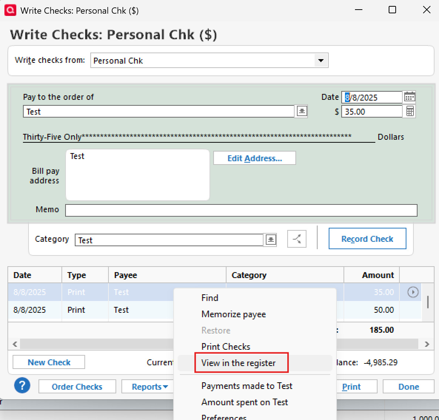Click the balance value -4,985.29
Image resolution: width=439 pixels, height=420 pixels.
point(381,362)
